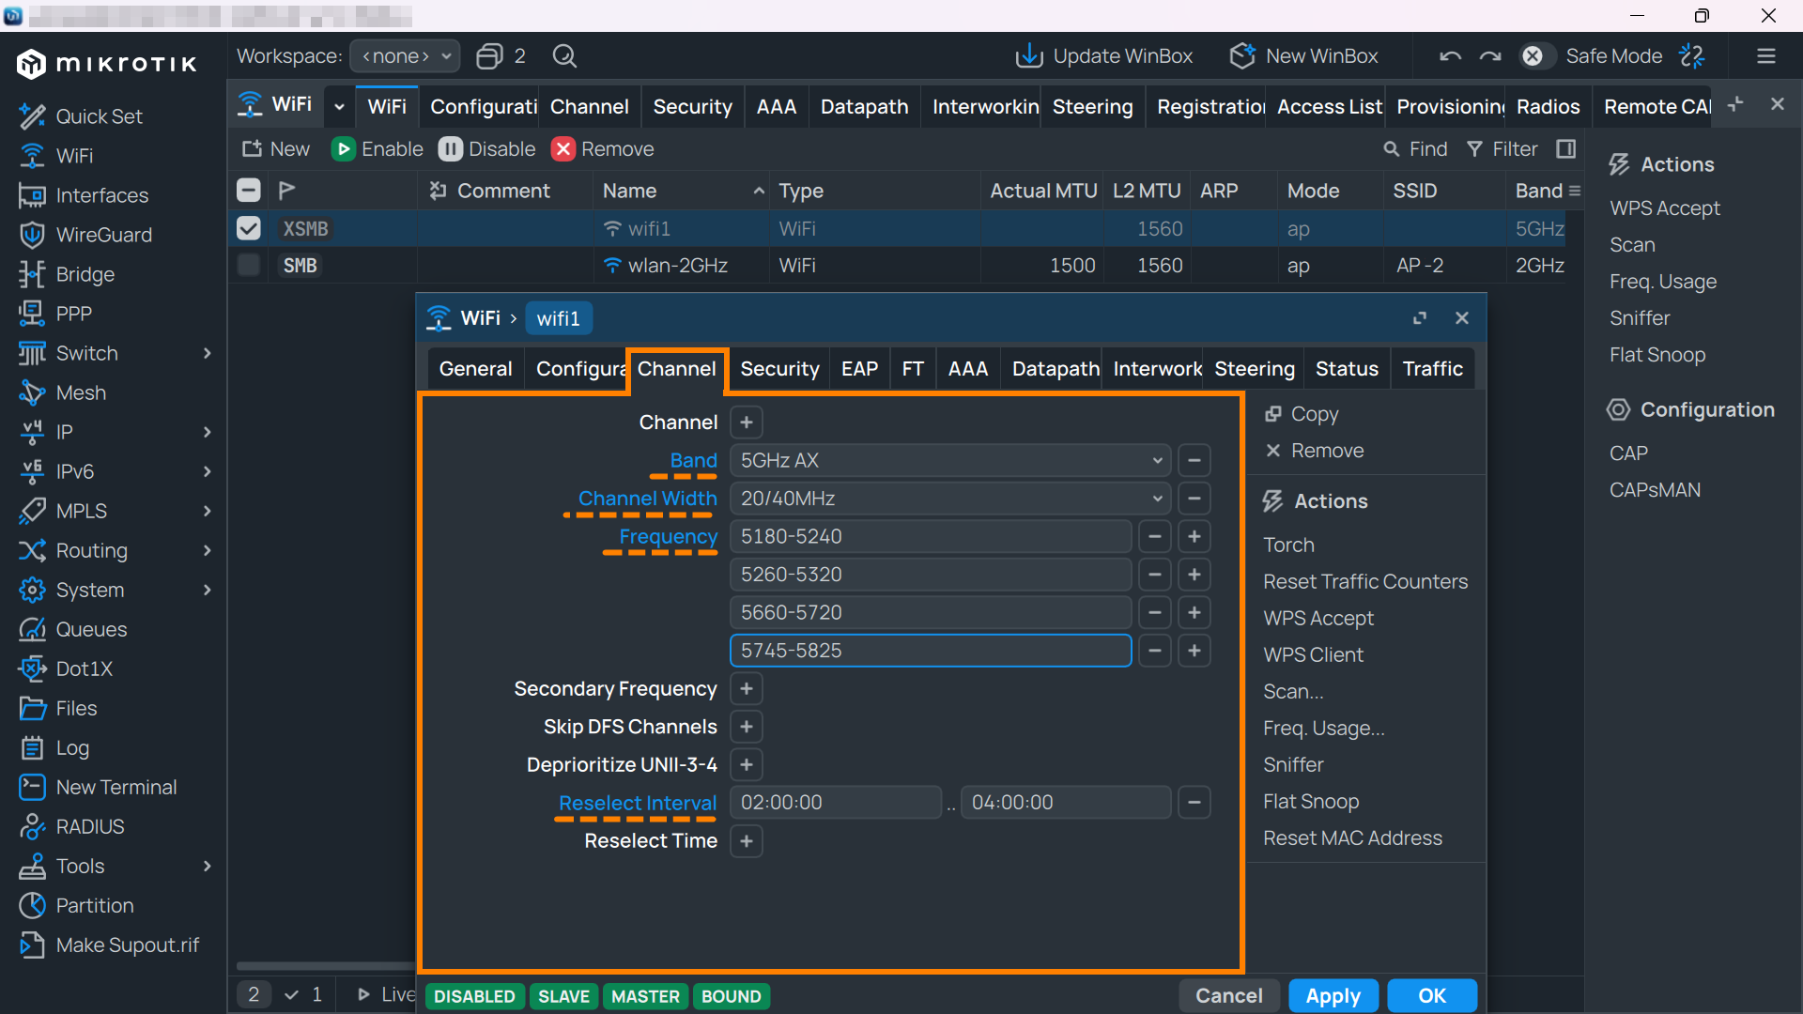
Task: Click the Apply button
Action: 1333,995
